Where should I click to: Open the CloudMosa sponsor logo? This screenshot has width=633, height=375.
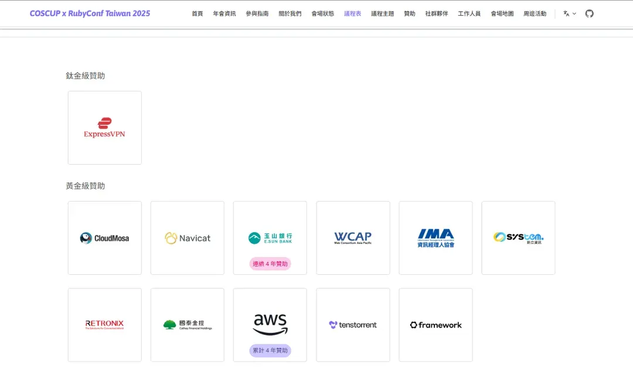104,238
